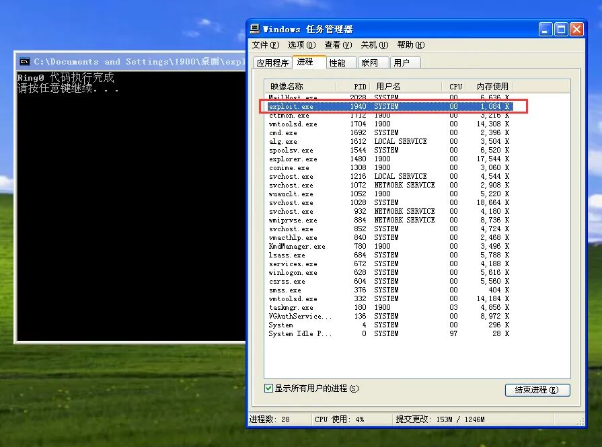This screenshot has height=447, width=602.
Task: Select vmtoolsd.exe row with PID 332
Action: (x=389, y=298)
